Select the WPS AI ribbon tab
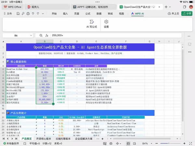Viewport: 195px width, 146px height. [x=137, y=14]
